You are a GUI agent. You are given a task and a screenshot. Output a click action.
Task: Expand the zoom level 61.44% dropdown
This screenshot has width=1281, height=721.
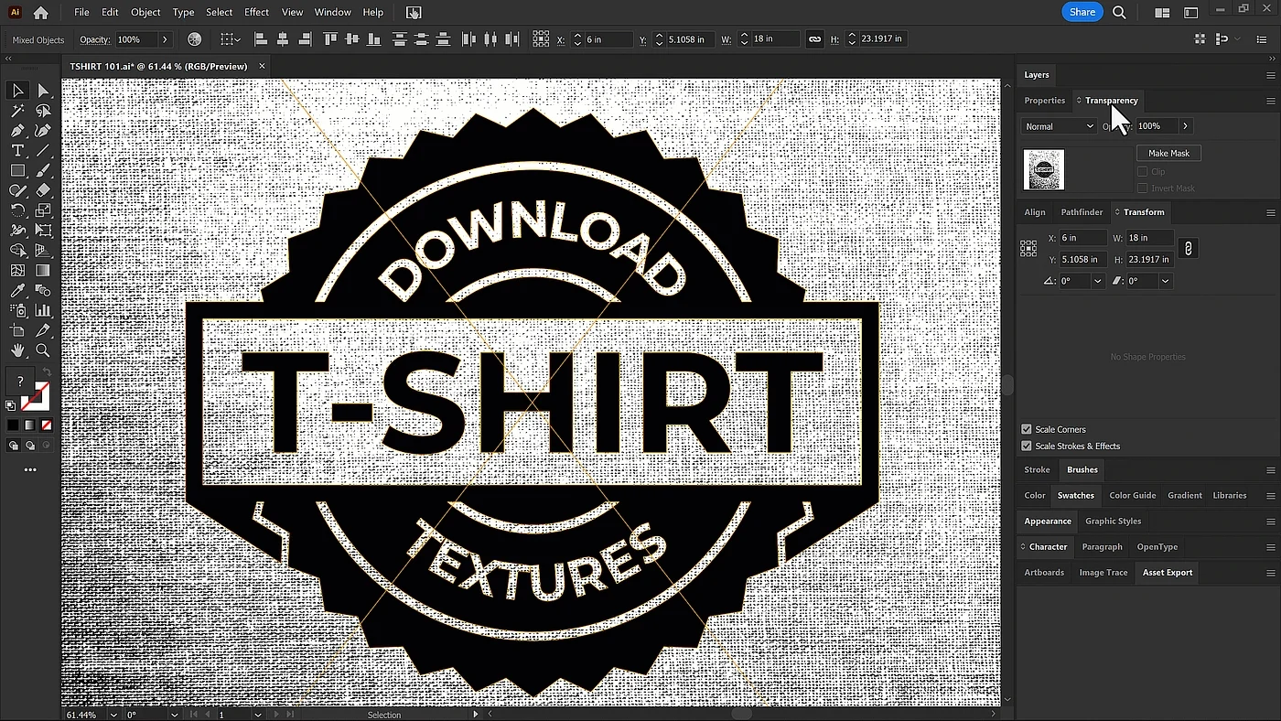[x=113, y=715]
